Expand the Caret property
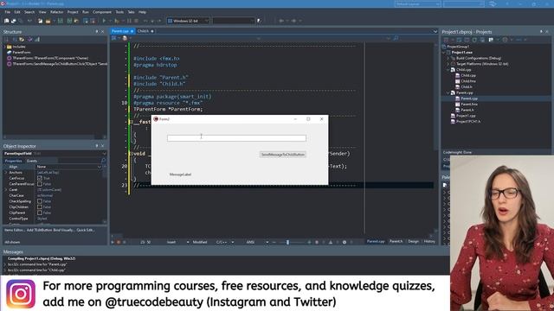The image size is (554, 311). (x=6, y=190)
